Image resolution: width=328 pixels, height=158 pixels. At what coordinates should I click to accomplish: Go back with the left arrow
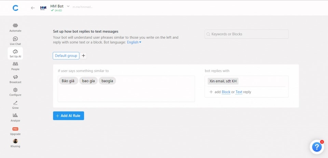[x=33, y=8]
